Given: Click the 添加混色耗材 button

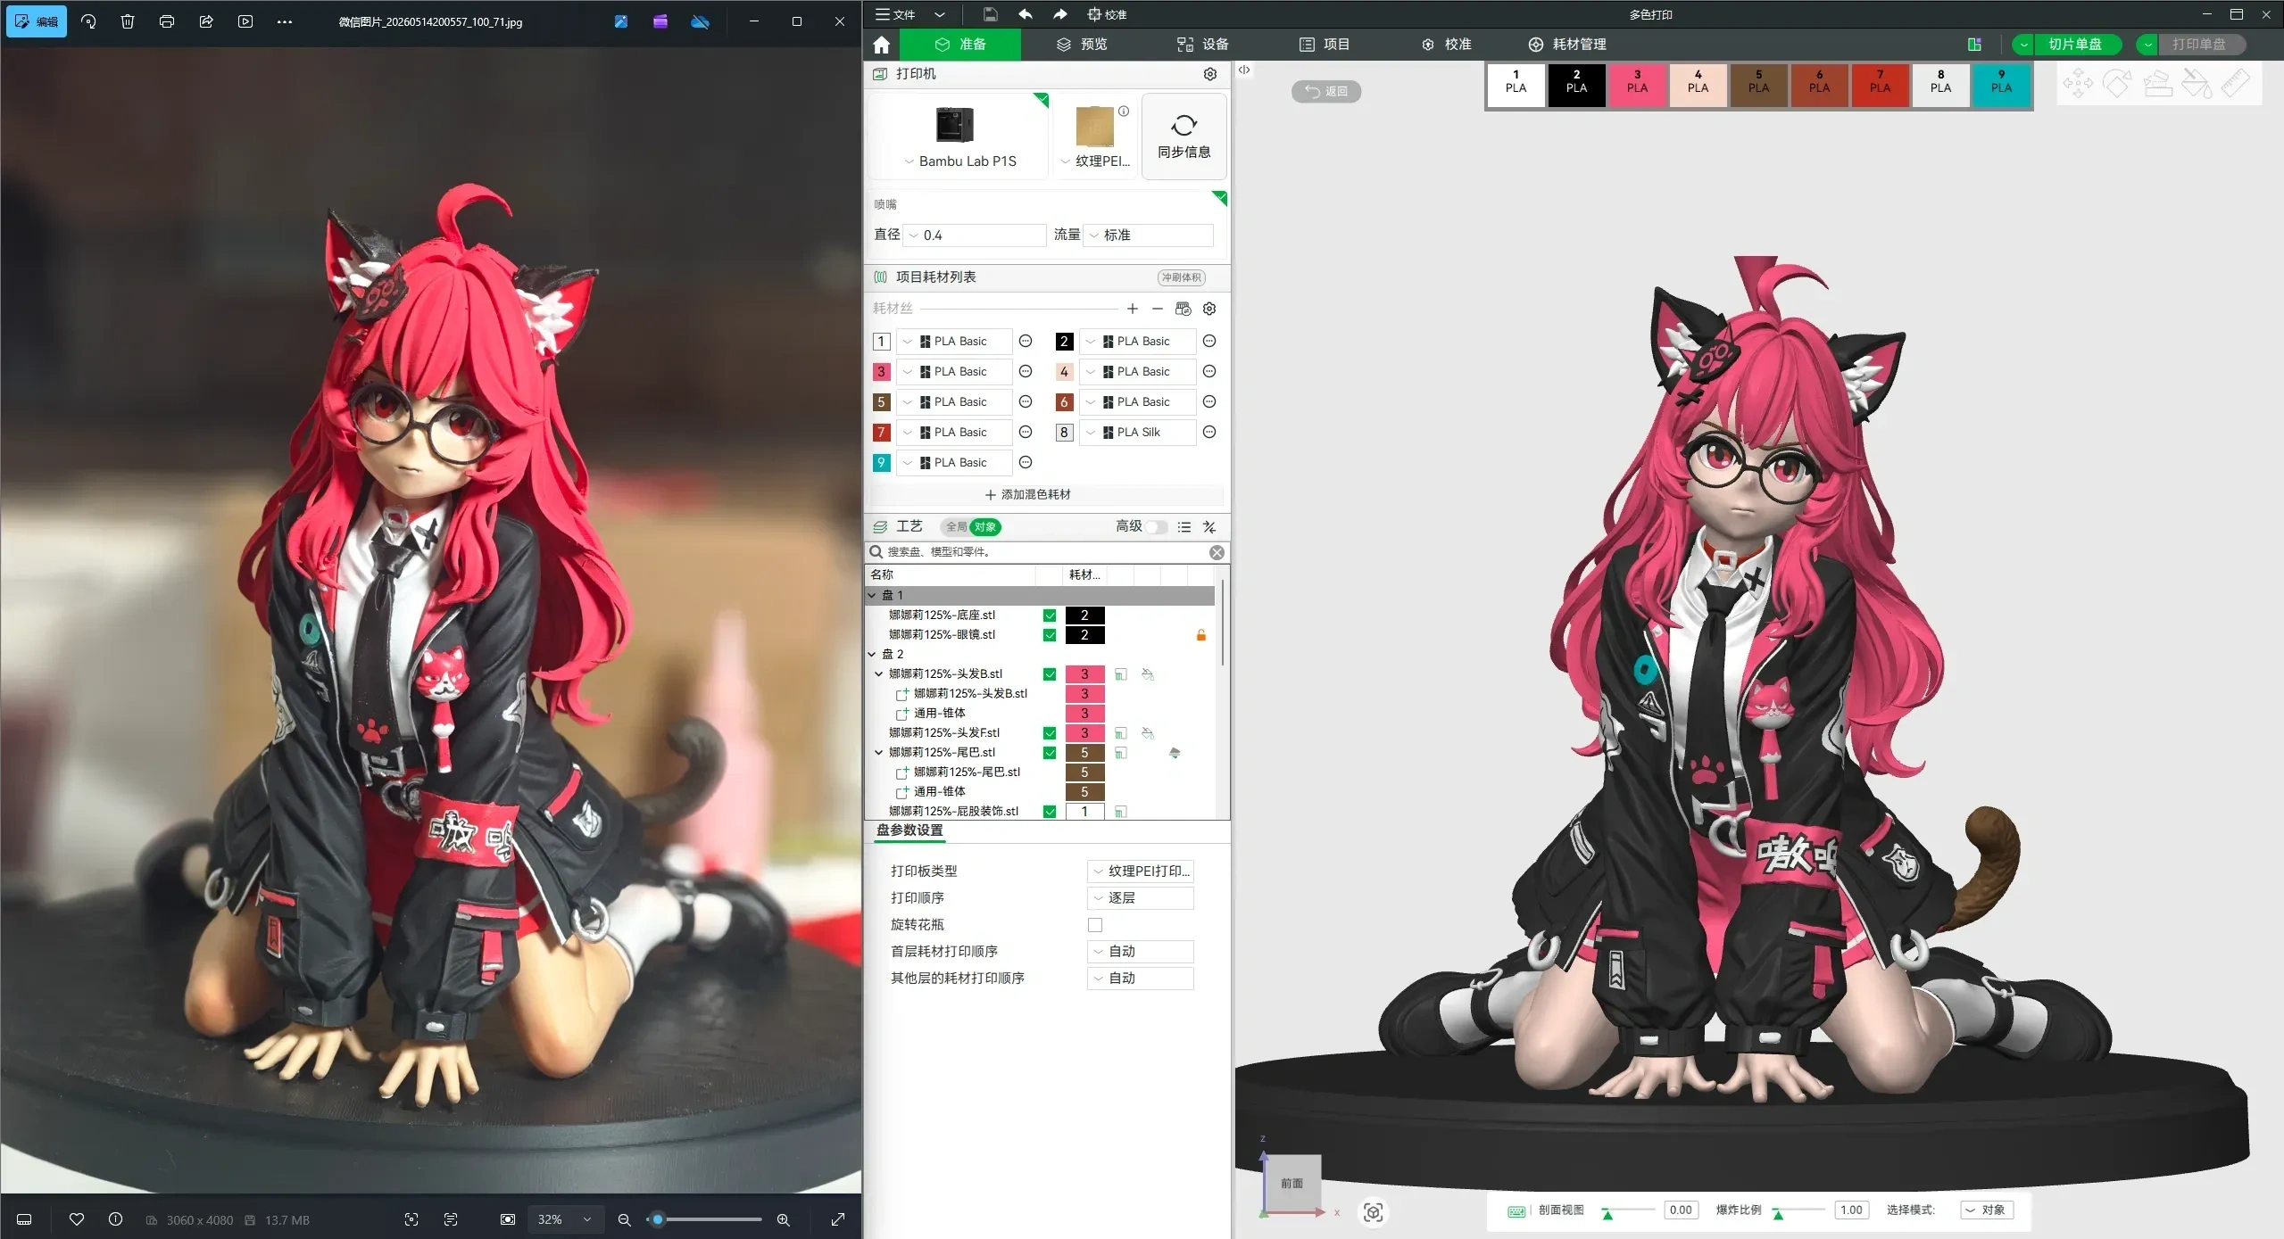Looking at the screenshot, I should (1027, 494).
